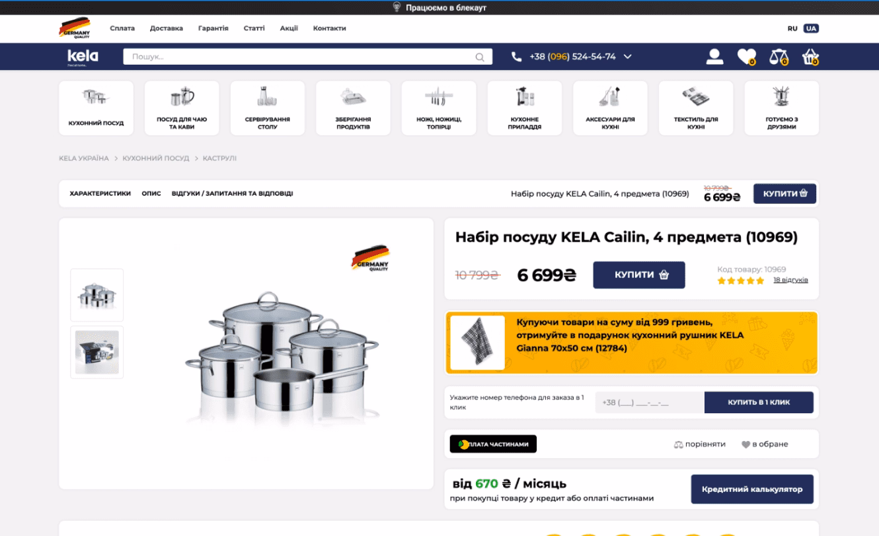Screen dimensions: 879x536
Task: Open the comparison scales icon in header
Action: [779, 57]
